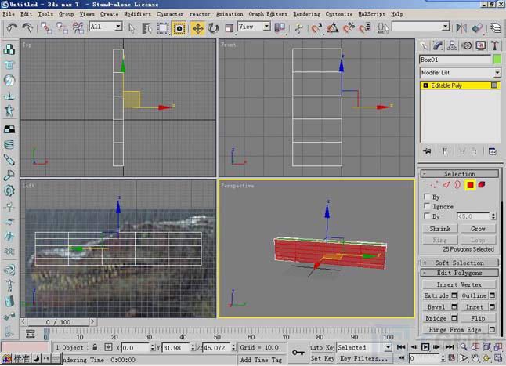Open the Utilities hammer panel tab

(495, 45)
